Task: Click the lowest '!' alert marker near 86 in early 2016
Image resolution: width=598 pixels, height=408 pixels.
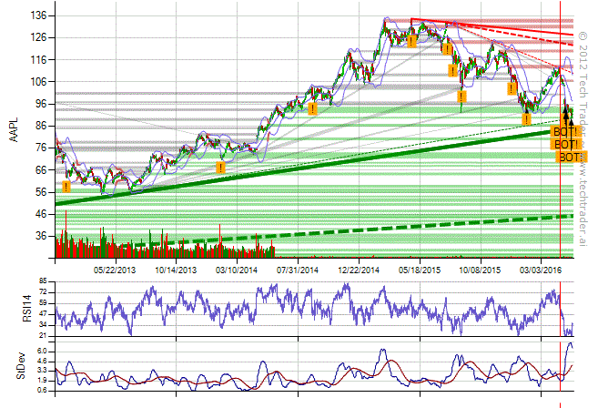Action: pos(526,119)
